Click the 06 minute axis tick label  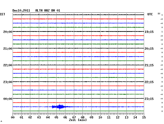coord(65,117)
